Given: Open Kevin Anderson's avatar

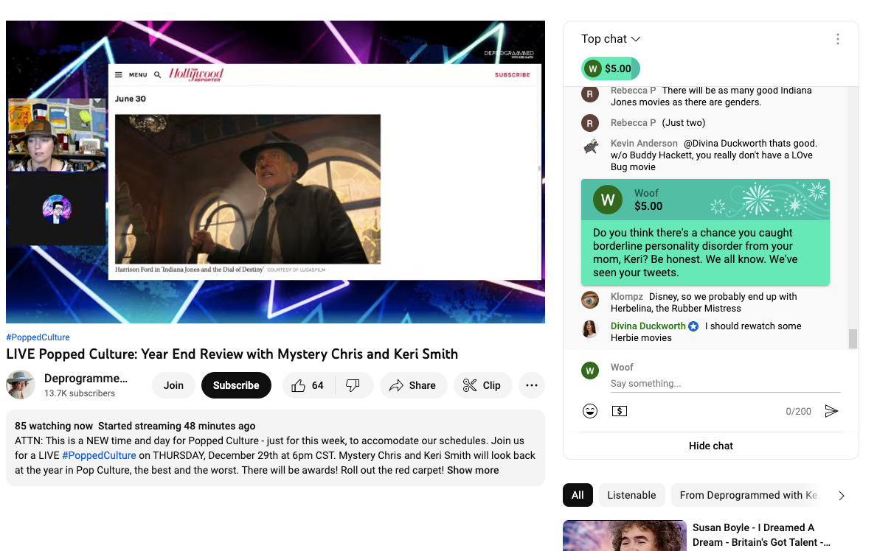Looking at the screenshot, I should pos(590,147).
